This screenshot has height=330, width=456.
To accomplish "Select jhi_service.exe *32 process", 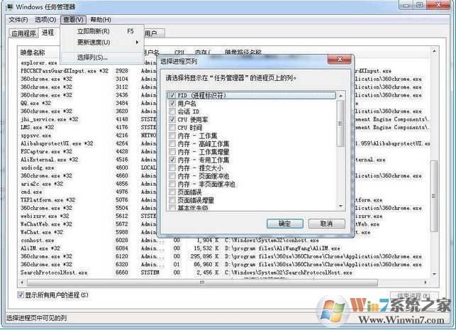I will coord(49,119).
